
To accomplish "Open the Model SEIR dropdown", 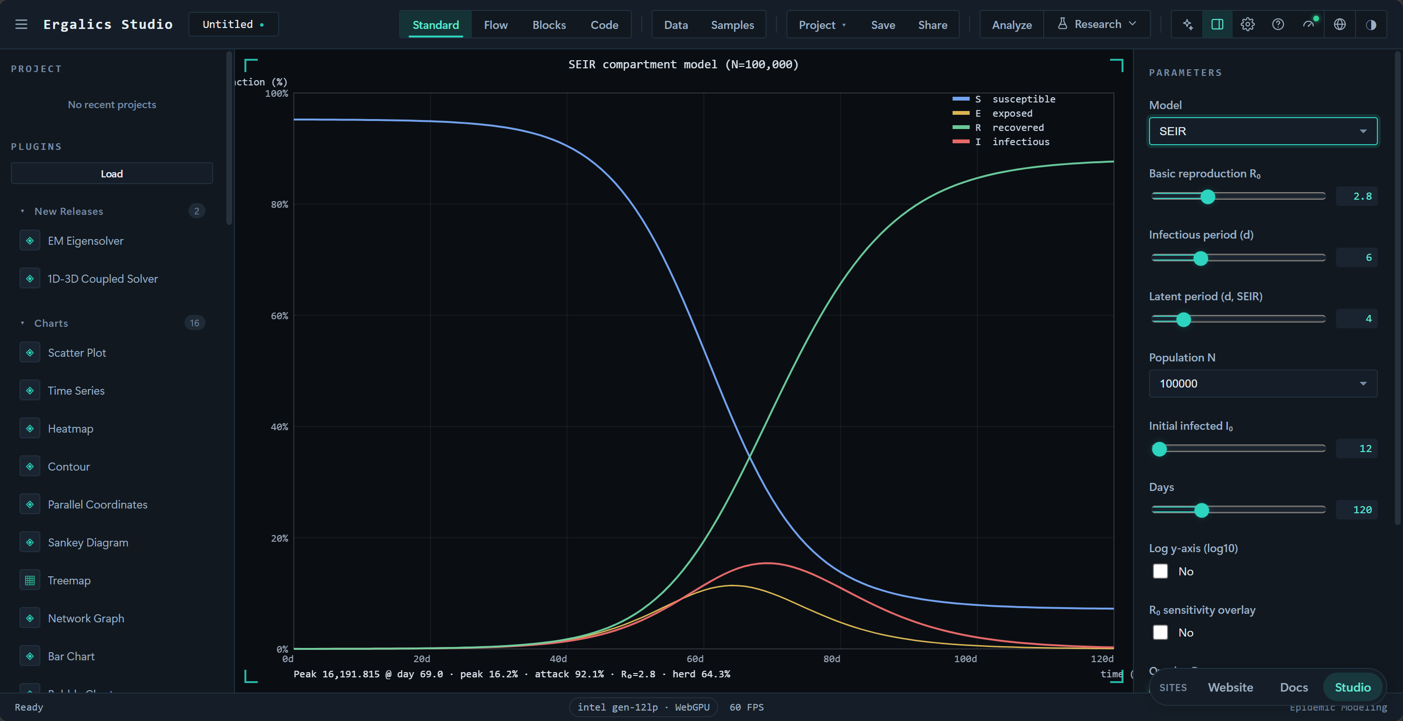I will click(1263, 131).
